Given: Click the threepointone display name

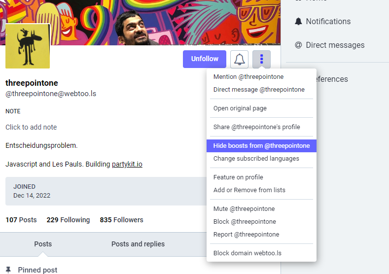Looking at the screenshot, I should pyautogui.click(x=32, y=83).
